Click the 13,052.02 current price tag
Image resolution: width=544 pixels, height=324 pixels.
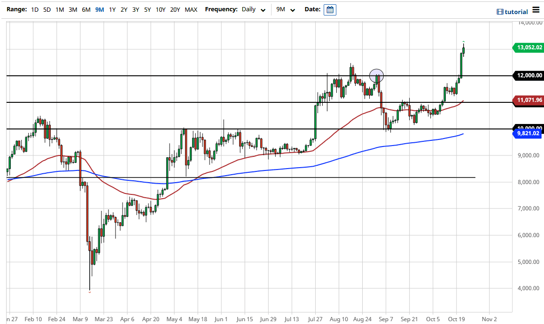(528, 47)
